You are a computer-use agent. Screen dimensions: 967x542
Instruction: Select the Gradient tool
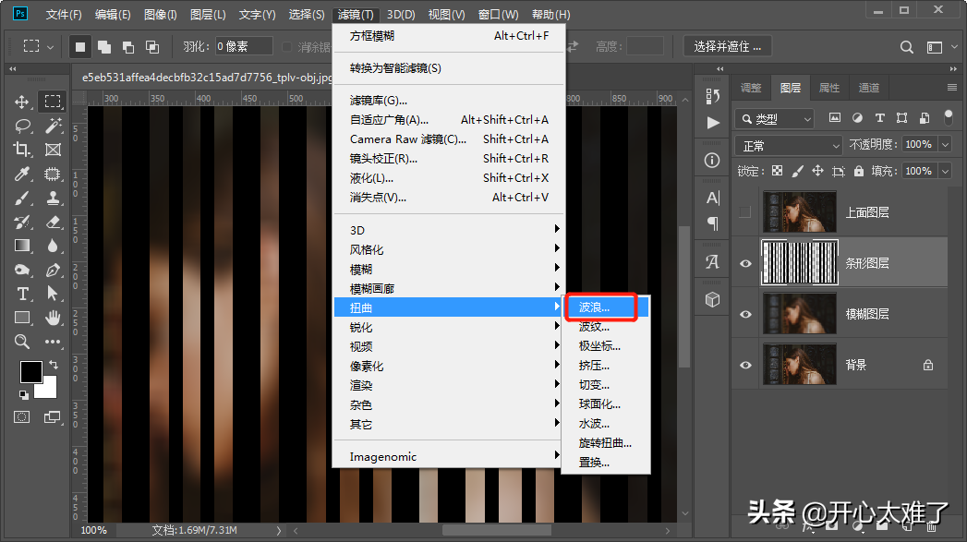(22, 246)
